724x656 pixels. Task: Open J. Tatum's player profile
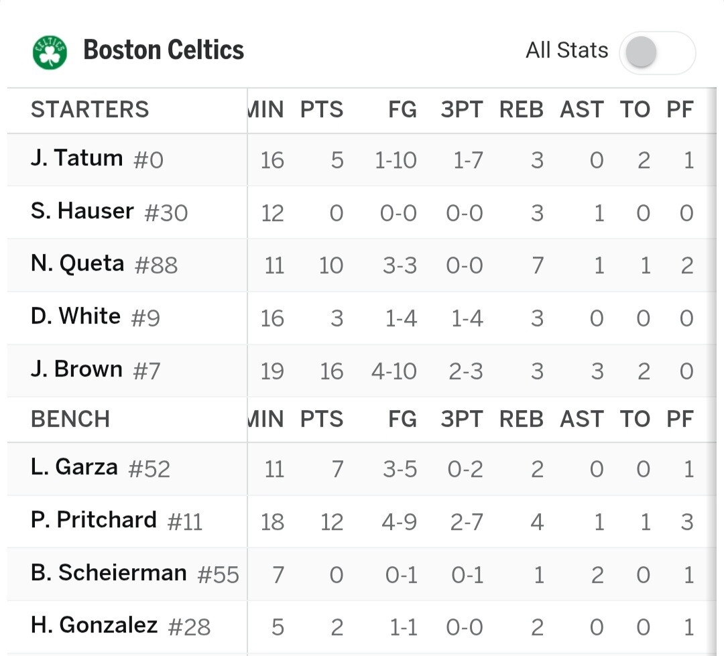[x=77, y=159]
